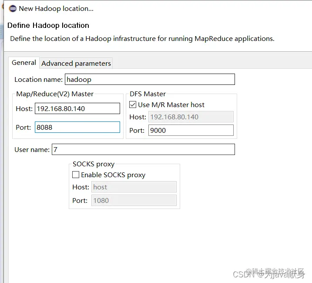
Task: Click the 'Define Hadoop location' heading
Action: tap(48, 26)
